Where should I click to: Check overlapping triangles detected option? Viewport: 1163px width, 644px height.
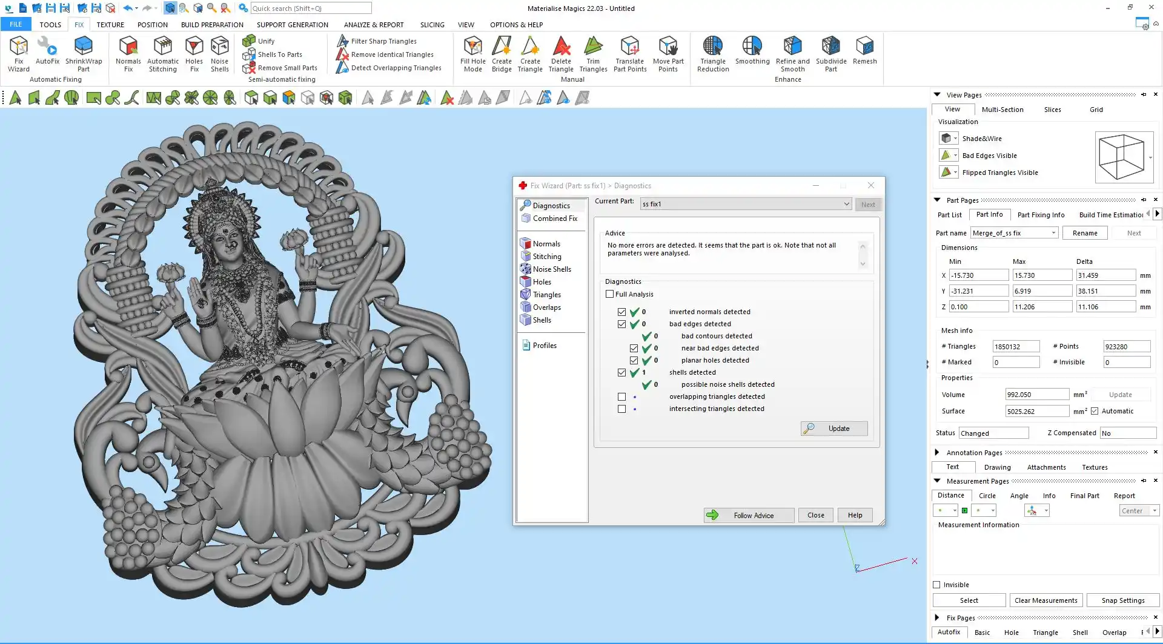coord(621,397)
